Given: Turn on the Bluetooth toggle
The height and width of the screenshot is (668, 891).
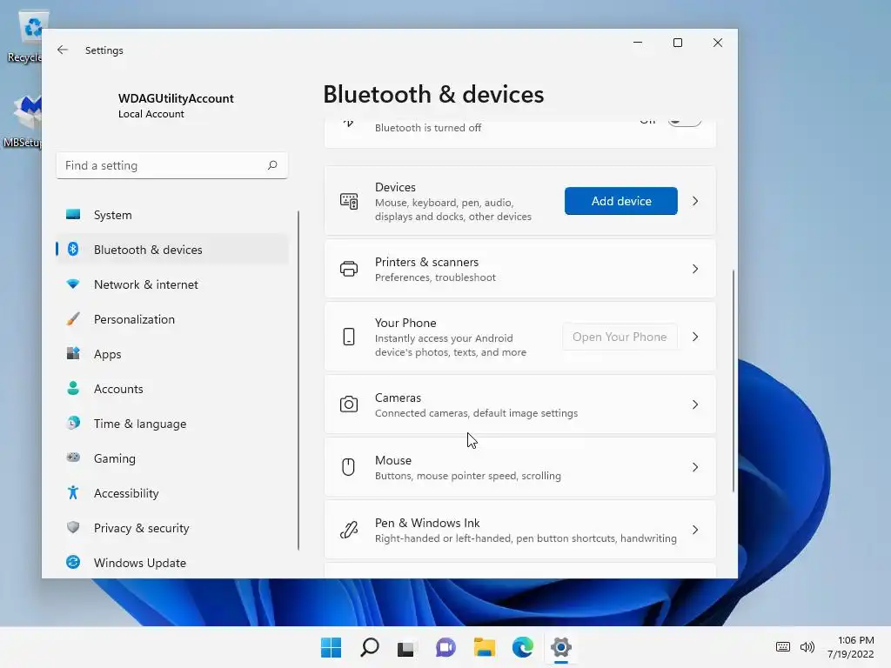Looking at the screenshot, I should tap(684, 121).
